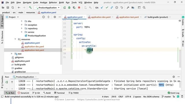The image size is (185, 104).
Task: Locate opened file with the crosshair icon
Action: pyautogui.click(x=44, y=17)
